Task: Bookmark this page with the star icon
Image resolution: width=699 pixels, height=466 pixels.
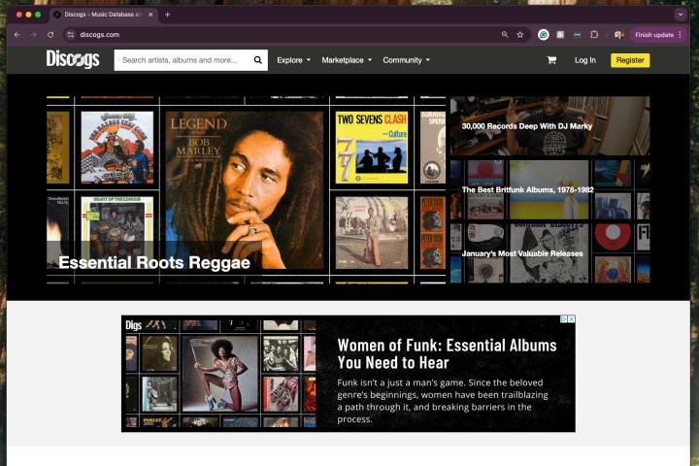Action: [519, 34]
